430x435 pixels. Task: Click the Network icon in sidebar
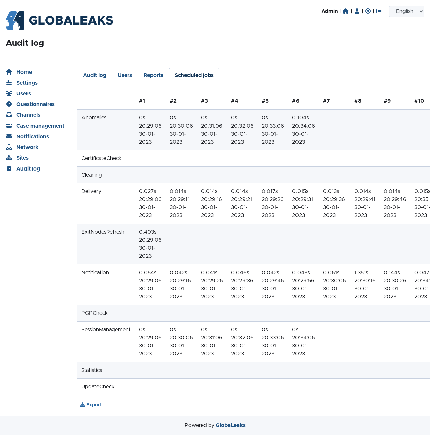point(9,147)
